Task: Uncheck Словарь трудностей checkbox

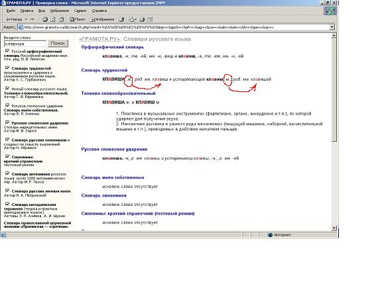Action: (7, 68)
